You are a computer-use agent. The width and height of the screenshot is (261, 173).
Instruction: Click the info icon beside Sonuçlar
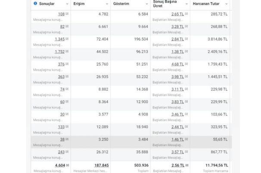[x=35, y=3]
